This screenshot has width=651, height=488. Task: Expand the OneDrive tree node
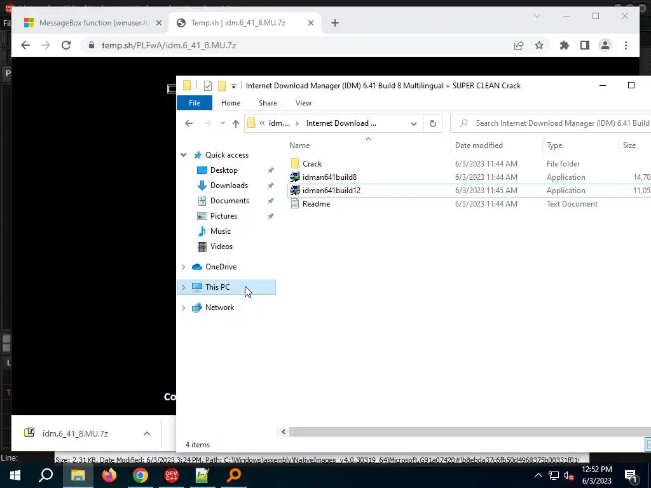(184, 267)
